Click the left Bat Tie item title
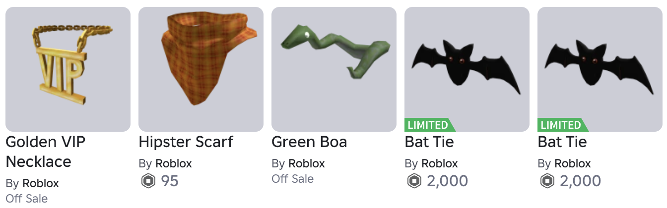 point(429,142)
